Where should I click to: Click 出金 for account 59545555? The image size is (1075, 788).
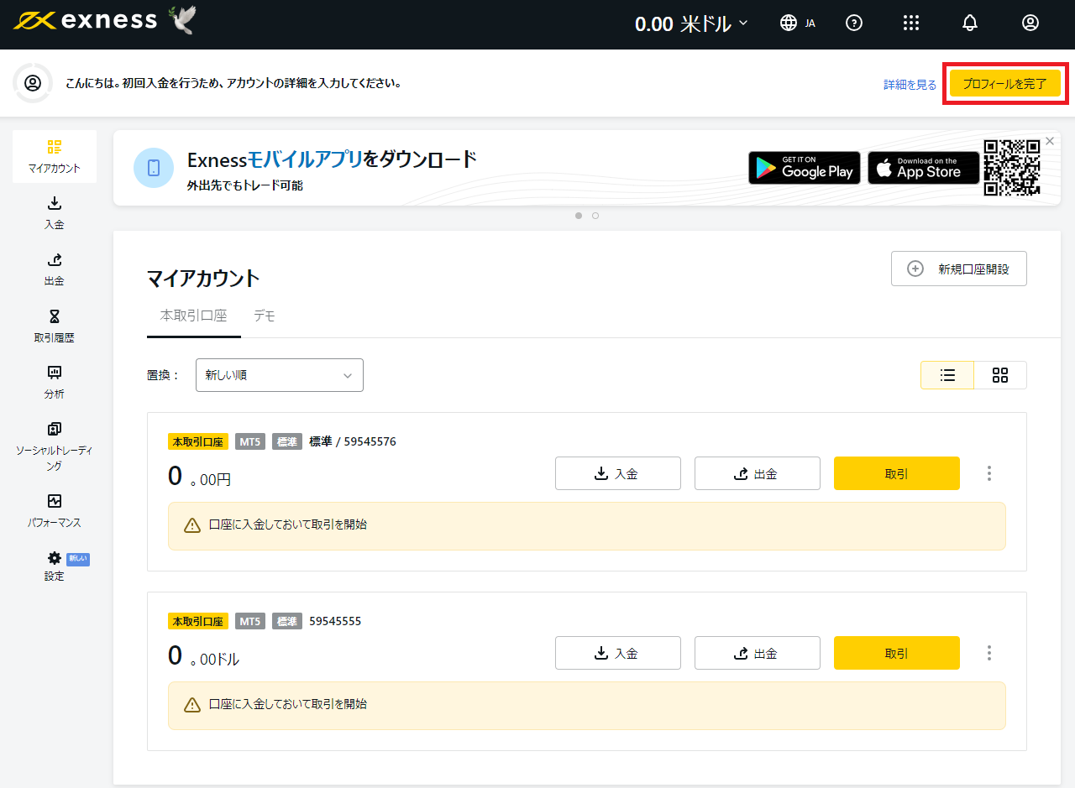758,653
